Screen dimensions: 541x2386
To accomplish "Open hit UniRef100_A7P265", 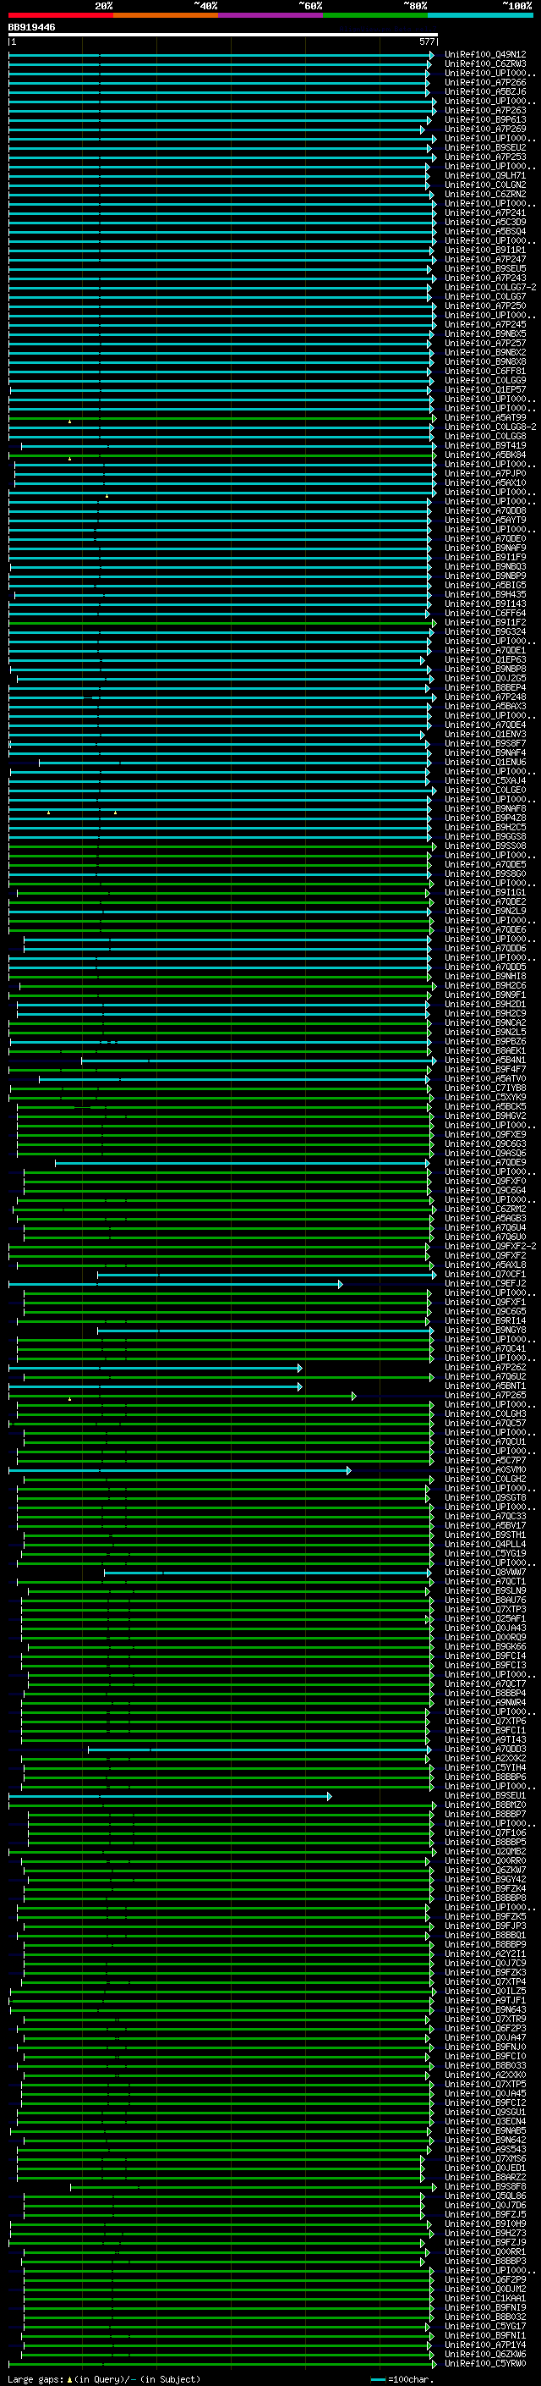I will click(484, 1396).
